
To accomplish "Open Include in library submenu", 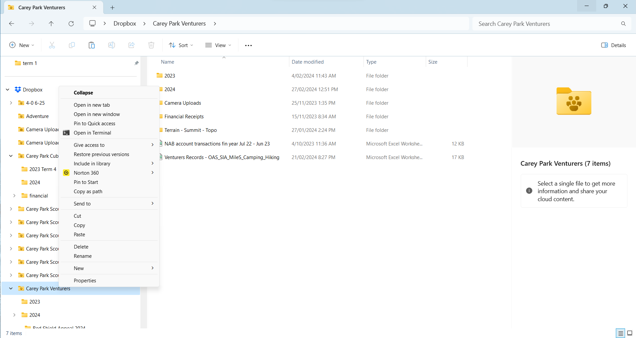I will (109, 164).
